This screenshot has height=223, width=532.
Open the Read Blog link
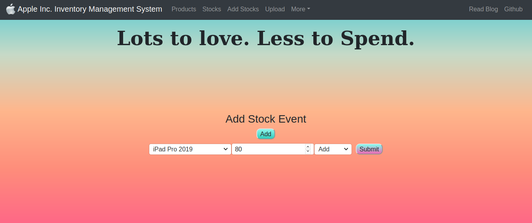point(483,9)
